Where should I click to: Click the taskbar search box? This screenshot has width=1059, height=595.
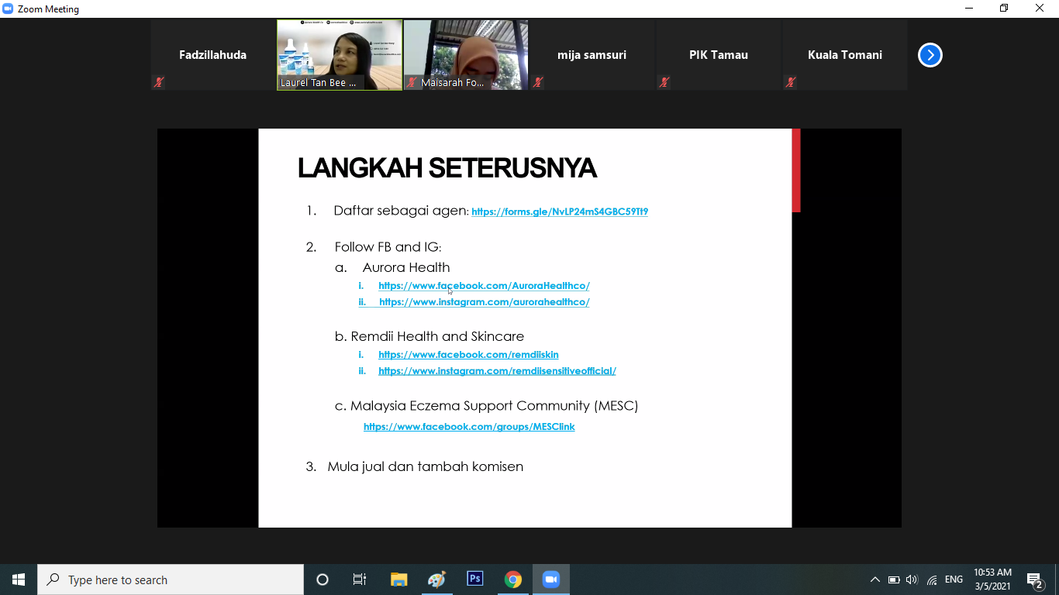(171, 580)
